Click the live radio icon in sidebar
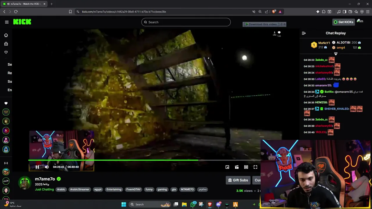 pos(6,163)
